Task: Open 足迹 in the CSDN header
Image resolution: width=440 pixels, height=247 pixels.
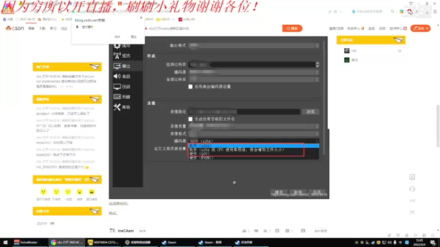Action: [371, 29]
